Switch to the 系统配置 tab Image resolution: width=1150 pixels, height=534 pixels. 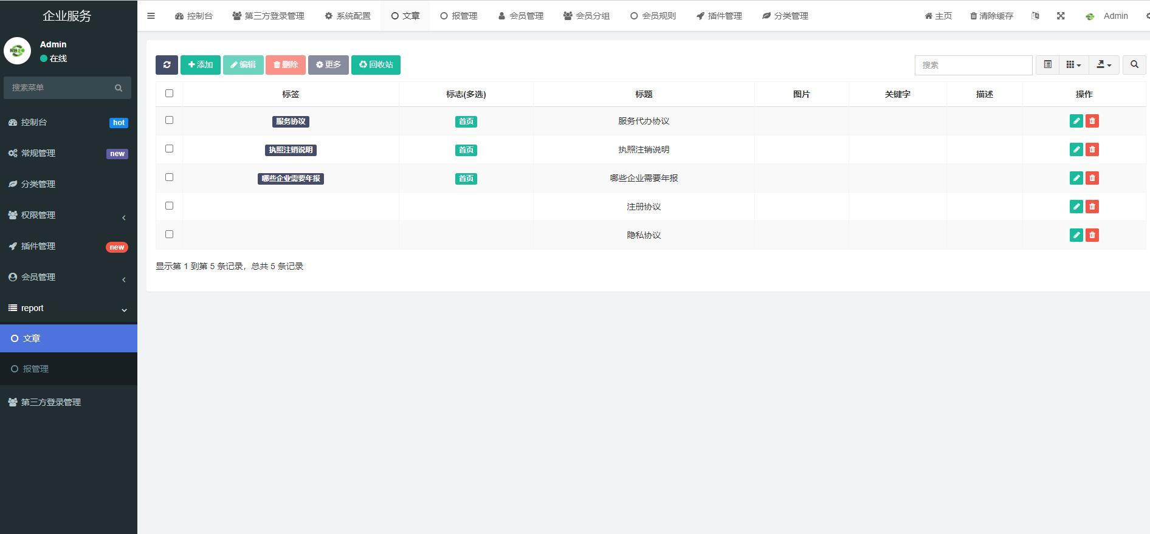pyautogui.click(x=348, y=16)
